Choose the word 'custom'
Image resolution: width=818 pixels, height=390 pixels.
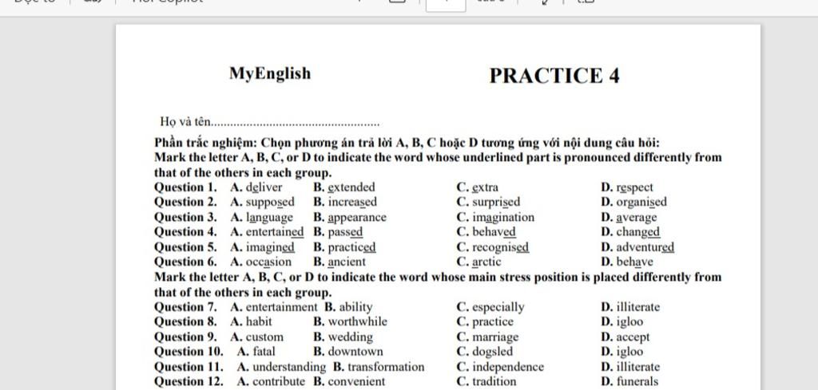[x=264, y=337]
